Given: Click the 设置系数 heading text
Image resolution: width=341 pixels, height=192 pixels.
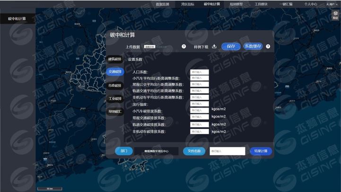Looking at the screenshot, I should point(135,60).
